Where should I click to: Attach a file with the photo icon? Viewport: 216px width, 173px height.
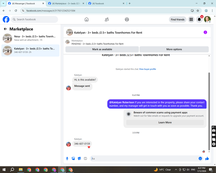coord(73,159)
